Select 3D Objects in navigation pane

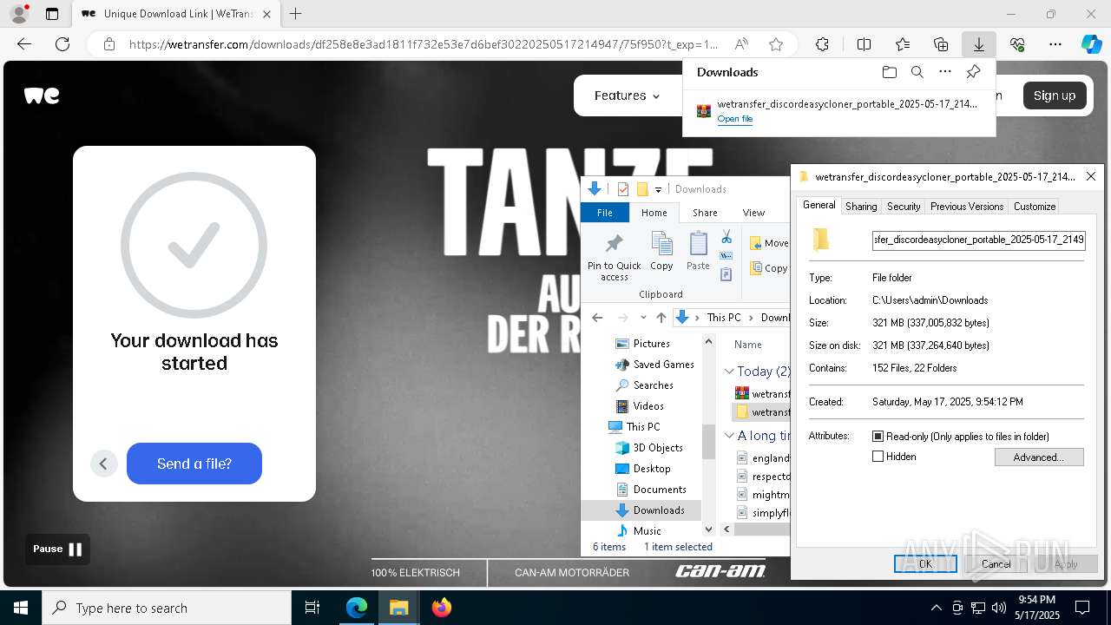click(x=657, y=448)
